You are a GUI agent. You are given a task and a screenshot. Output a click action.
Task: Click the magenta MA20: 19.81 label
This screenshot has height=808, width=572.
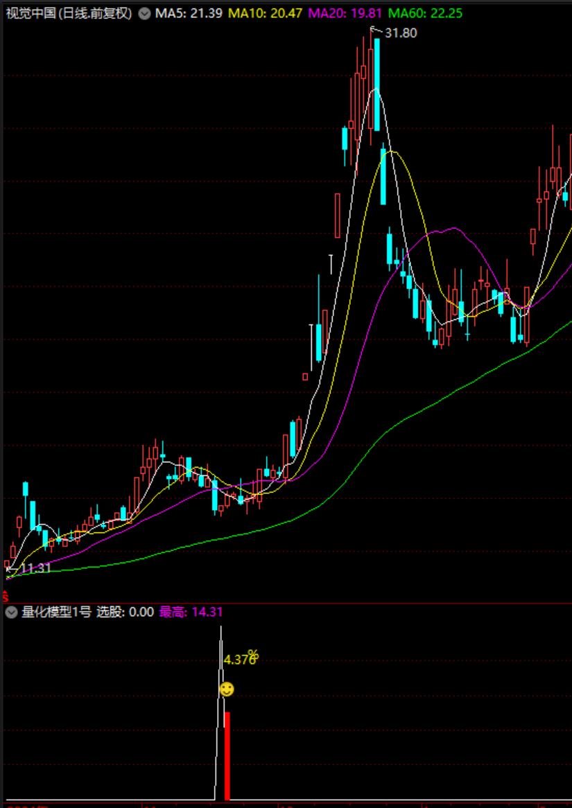coord(345,13)
